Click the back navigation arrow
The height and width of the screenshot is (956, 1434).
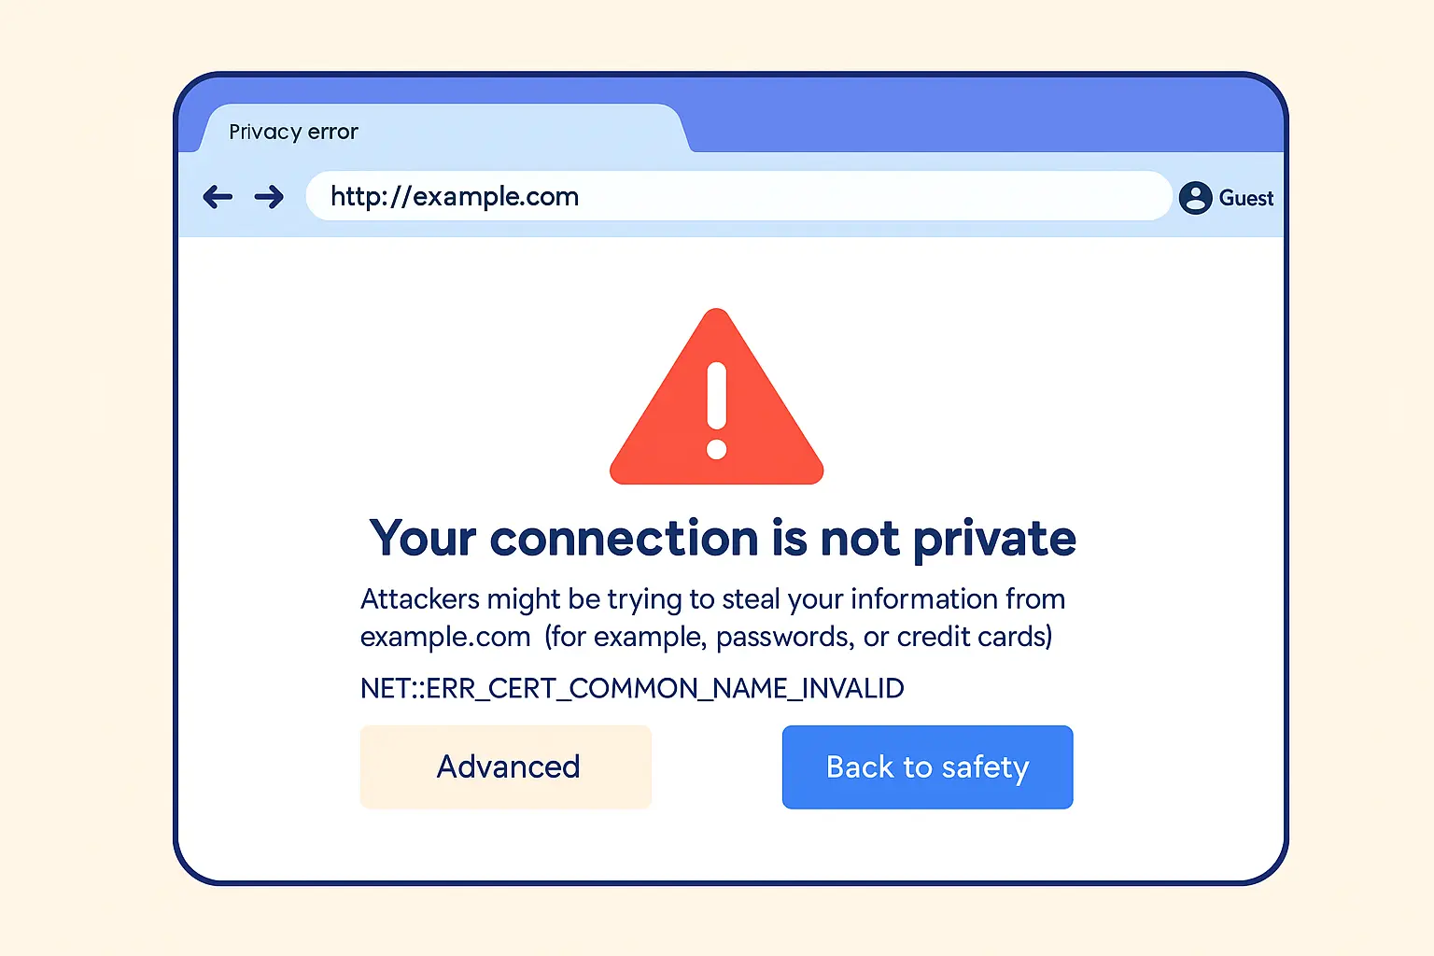(218, 197)
